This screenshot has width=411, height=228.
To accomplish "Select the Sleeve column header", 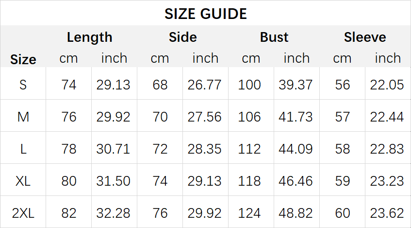I will pyautogui.click(x=365, y=37).
